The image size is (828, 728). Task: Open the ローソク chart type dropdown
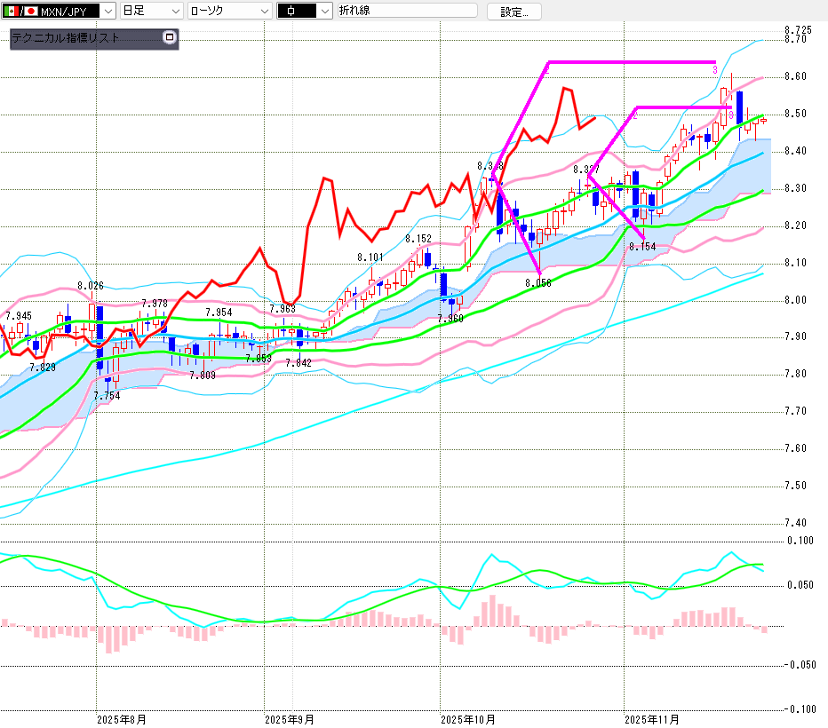pyautogui.click(x=264, y=12)
